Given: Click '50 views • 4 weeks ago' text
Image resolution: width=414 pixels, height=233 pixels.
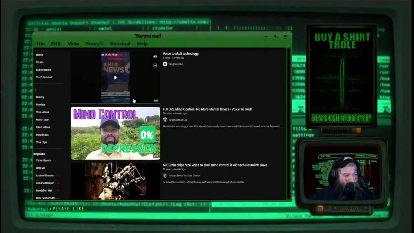Looking at the screenshot, I should tap(174, 169).
